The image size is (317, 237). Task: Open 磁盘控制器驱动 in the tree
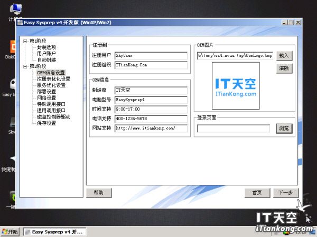point(53,117)
